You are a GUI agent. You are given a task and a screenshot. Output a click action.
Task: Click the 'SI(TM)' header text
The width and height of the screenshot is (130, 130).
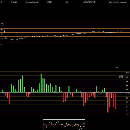point(49,2)
